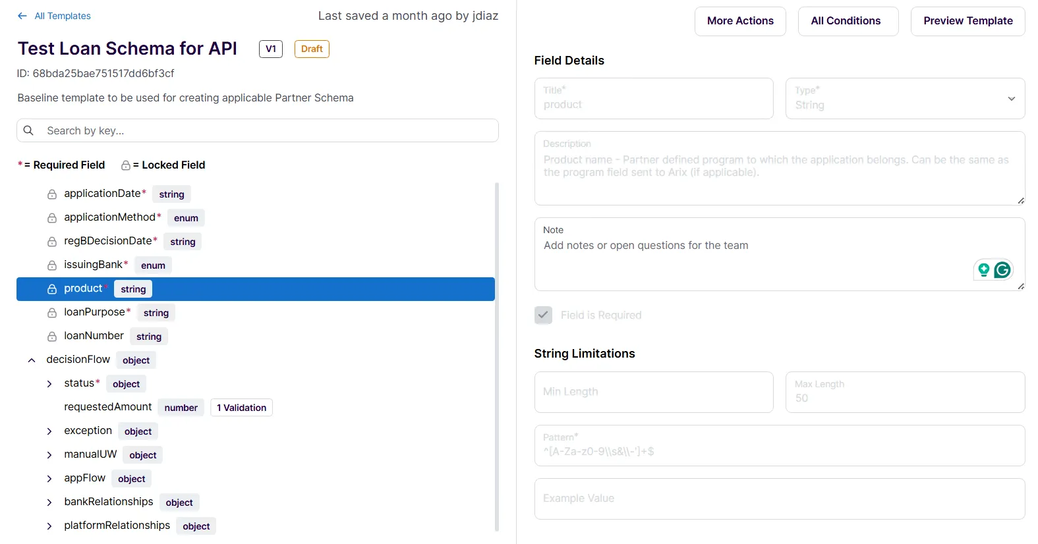Expand the status object

pyautogui.click(x=49, y=384)
